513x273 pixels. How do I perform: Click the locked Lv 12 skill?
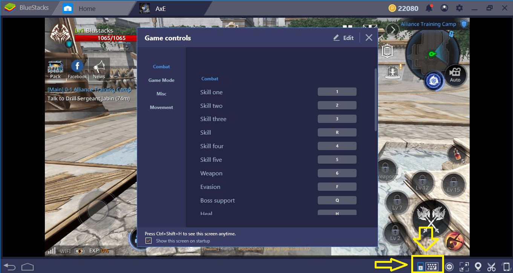422,183
